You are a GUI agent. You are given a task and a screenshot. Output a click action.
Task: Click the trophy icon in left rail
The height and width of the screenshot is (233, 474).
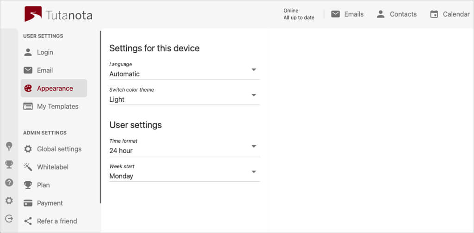click(9, 165)
